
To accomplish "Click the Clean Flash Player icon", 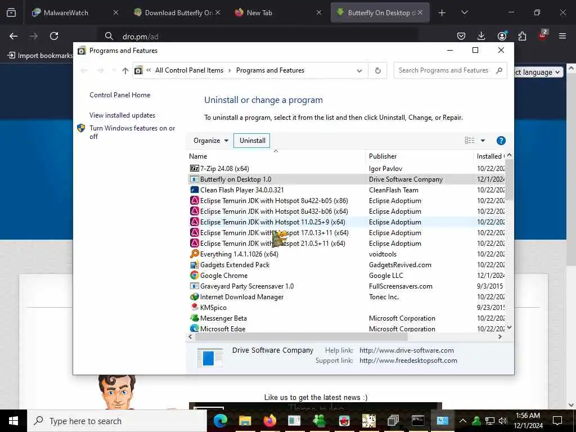I will (x=194, y=190).
